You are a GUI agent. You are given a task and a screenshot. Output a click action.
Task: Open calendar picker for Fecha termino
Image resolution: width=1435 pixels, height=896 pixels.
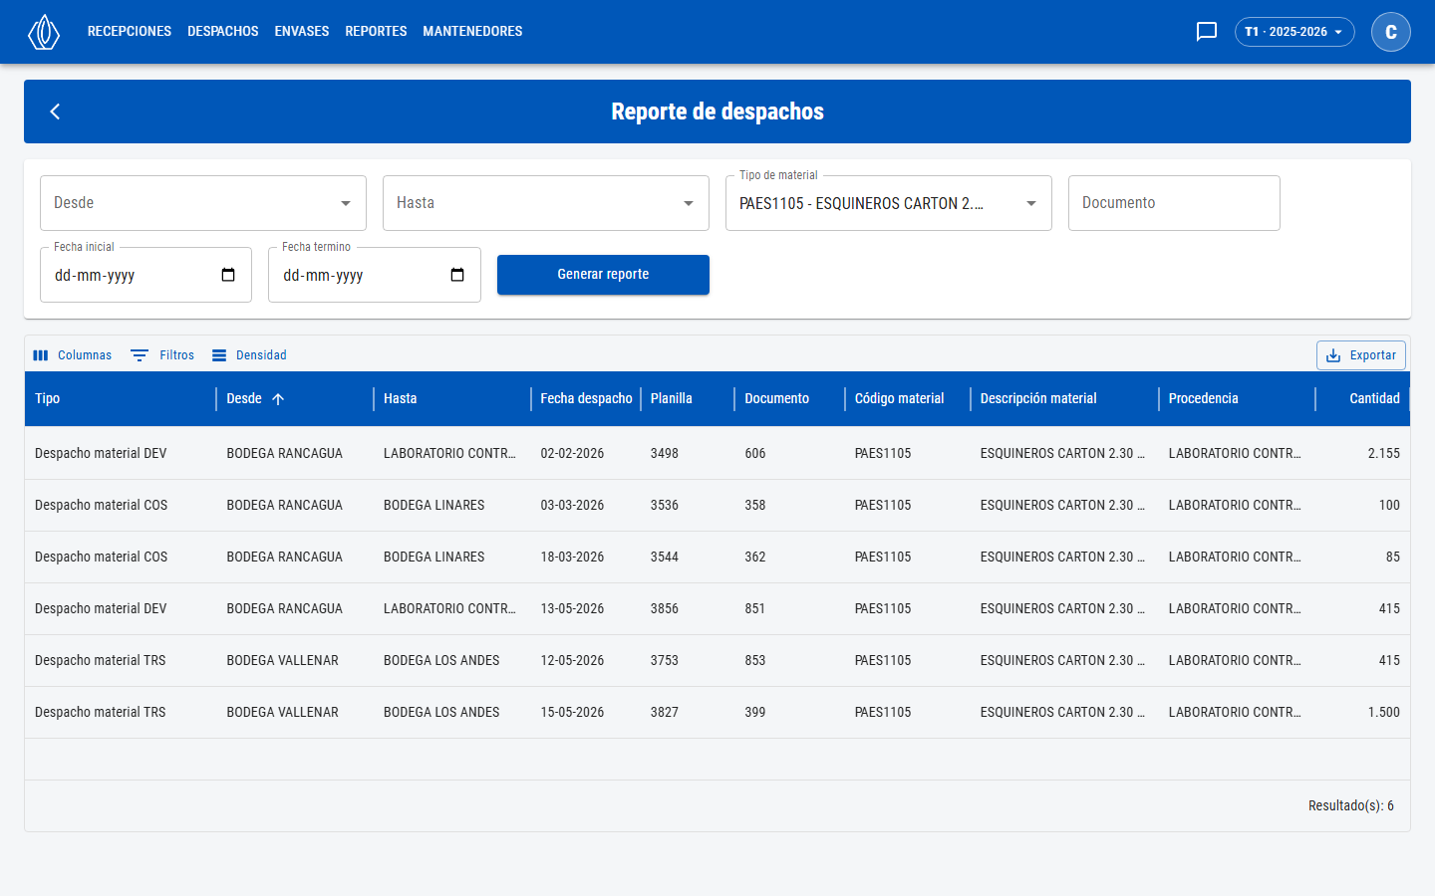point(457,275)
